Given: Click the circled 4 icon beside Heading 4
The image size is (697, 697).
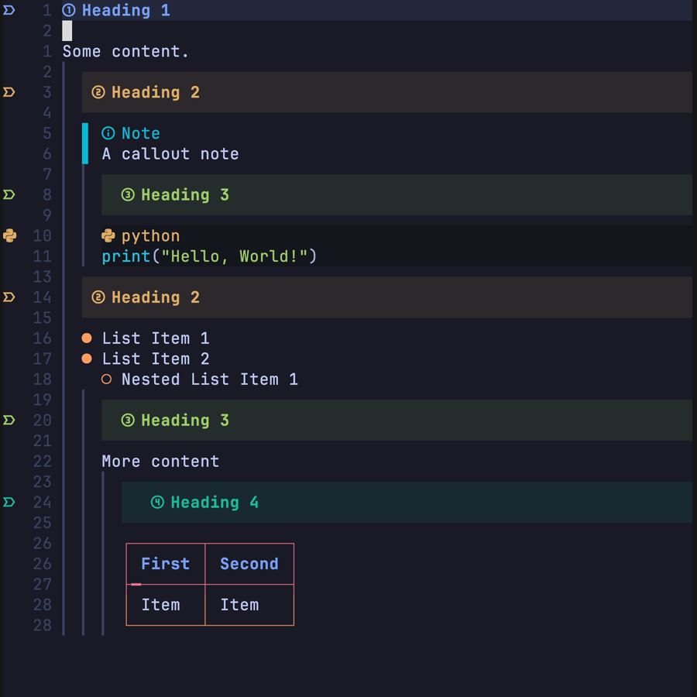Looking at the screenshot, I should (157, 503).
